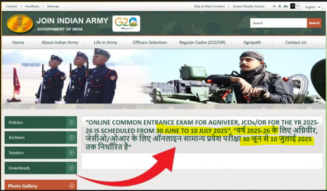Click the Photo Gallery pause icon
Image resolution: width=327 pixels, height=191 pixels.
pos(72,186)
